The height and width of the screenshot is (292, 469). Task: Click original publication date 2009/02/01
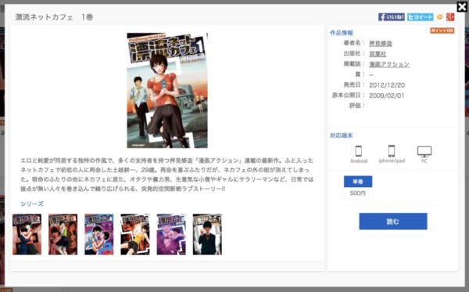tap(386, 96)
